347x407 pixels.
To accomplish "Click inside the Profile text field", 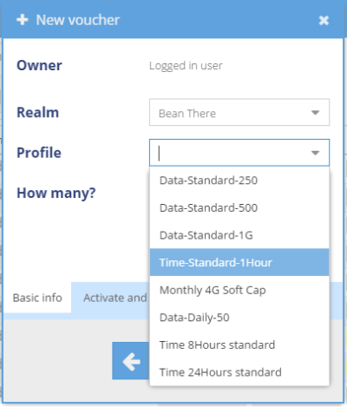I will coord(230,153).
